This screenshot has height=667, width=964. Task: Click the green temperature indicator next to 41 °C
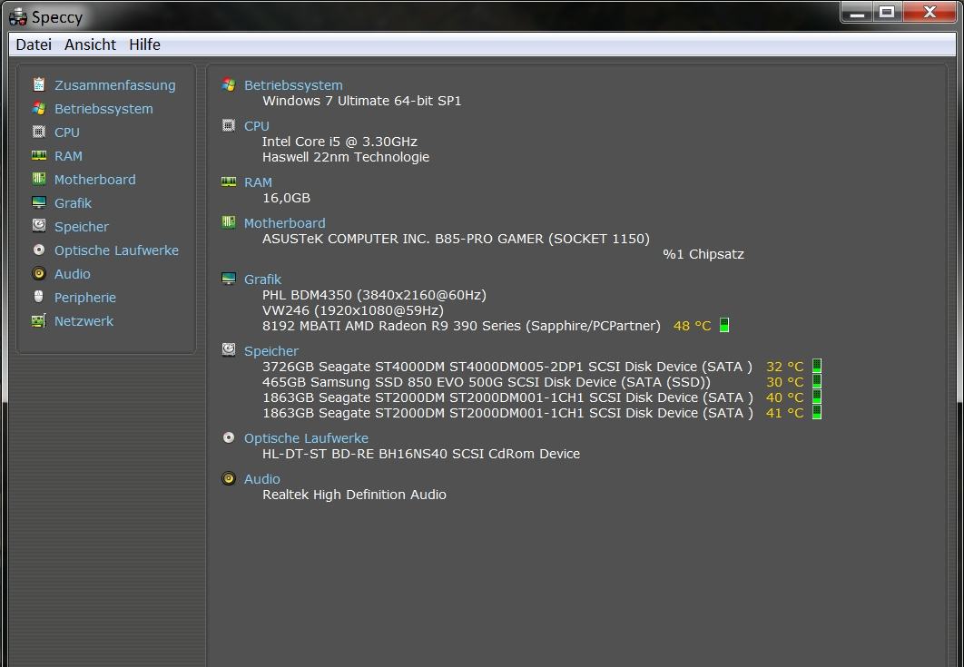point(816,413)
